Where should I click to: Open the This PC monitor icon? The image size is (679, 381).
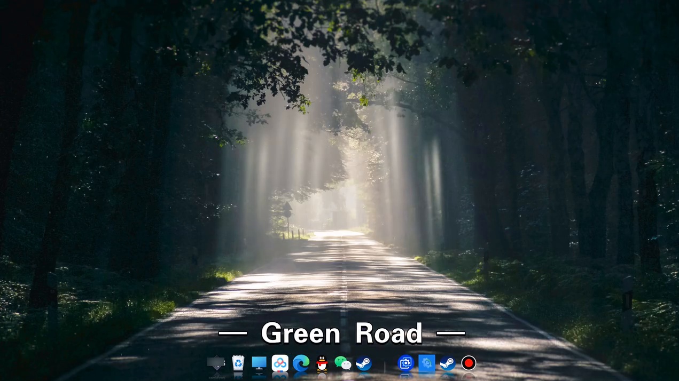coord(259,363)
